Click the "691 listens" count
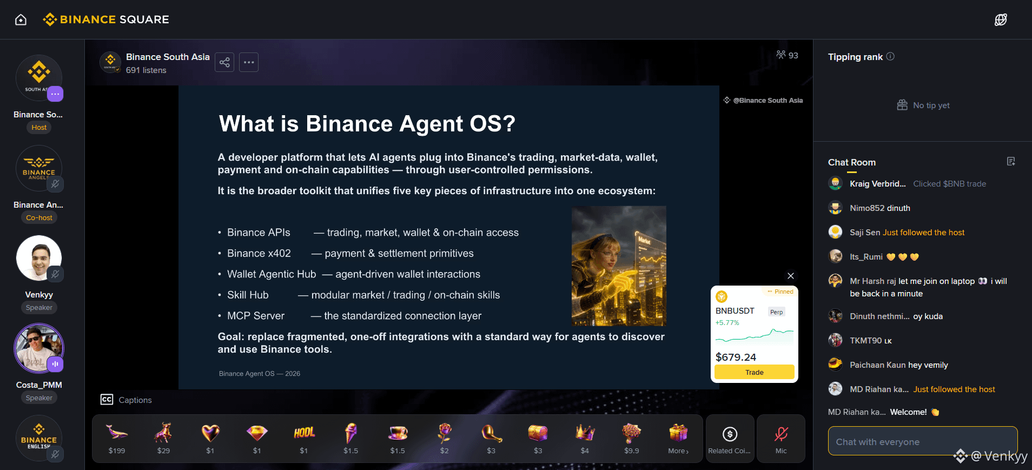Screen dimensions: 1032x470 click(x=146, y=70)
